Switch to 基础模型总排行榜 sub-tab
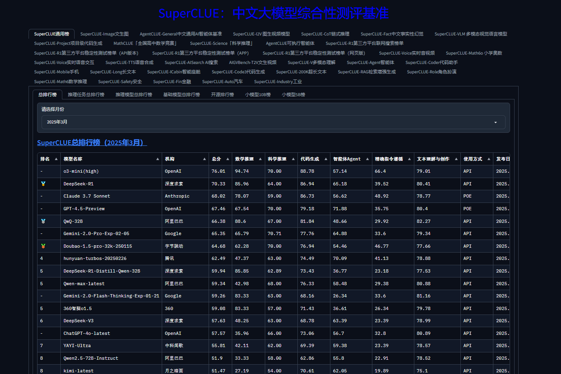 [x=181, y=95]
